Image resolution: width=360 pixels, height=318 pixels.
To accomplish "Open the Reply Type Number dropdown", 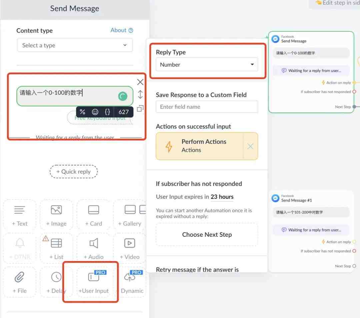I will tap(207, 65).
